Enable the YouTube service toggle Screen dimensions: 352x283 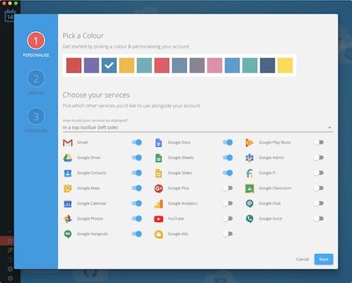228,218
